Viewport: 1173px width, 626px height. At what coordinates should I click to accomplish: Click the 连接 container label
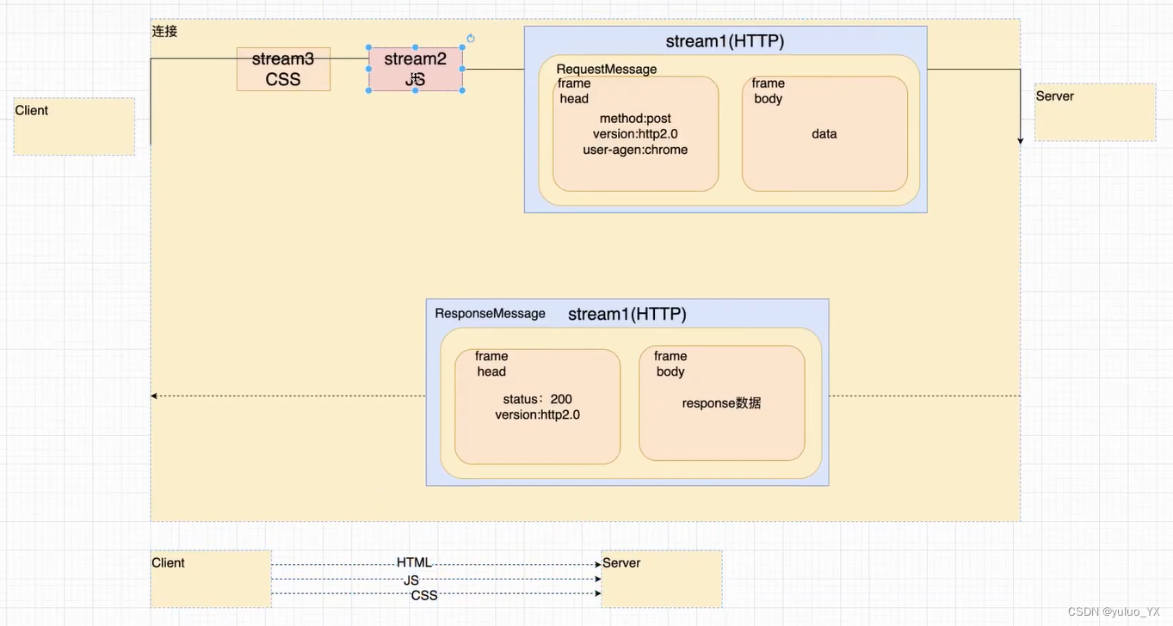pyautogui.click(x=164, y=31)
